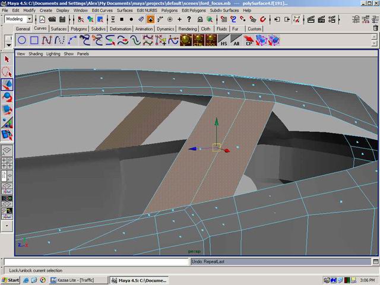Screen dimensions: 380x285
Task: Choose the Move tool in toolbox
Action: (7, 85)
